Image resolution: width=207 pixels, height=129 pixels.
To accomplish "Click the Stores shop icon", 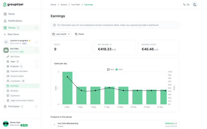I will (5, 28).
